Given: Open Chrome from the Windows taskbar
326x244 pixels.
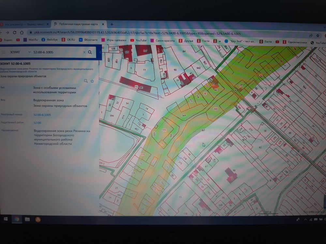Looking at the screenshot, I should coord(17,219).
